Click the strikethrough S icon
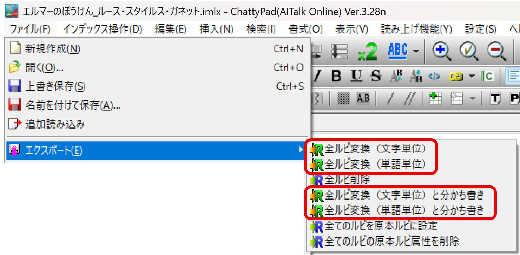The height and width of the screenshot is (255, 520). [x=376, y=77]
